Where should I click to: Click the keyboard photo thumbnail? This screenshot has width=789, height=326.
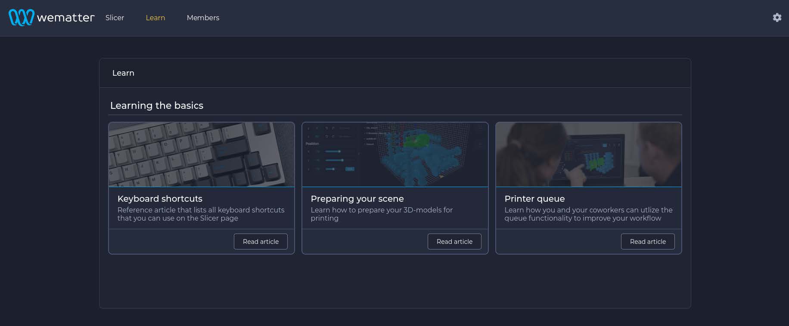[x=201, y=154]
